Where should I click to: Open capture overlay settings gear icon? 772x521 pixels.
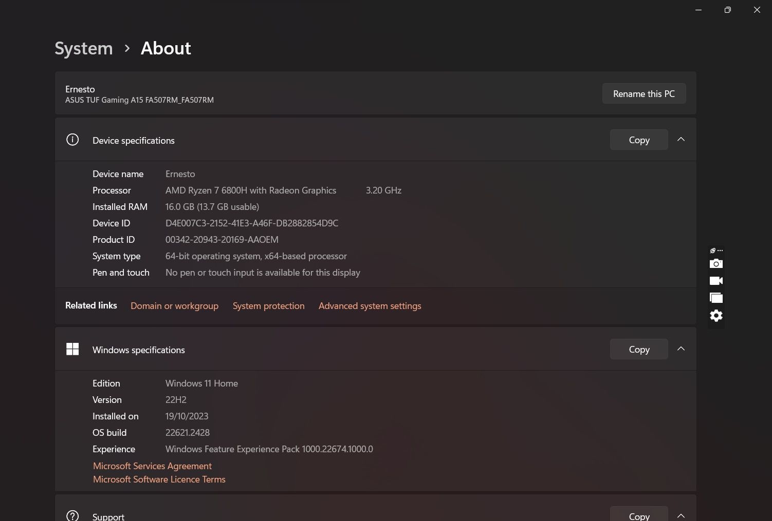click(x=716, y=316)
